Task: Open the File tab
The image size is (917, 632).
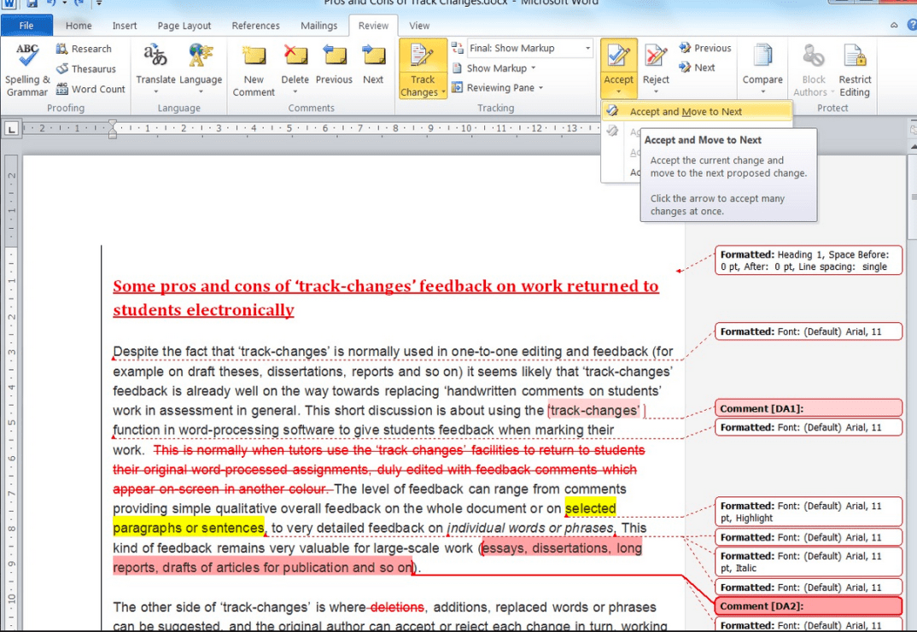Action: [26, 26]
